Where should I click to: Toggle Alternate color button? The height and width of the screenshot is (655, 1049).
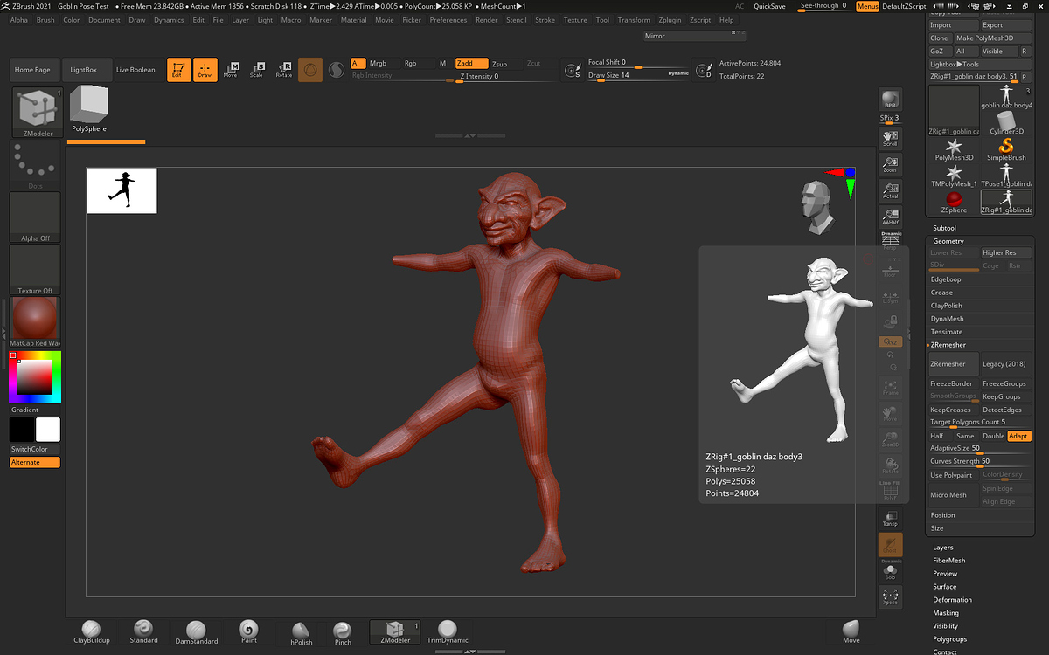(x=35, y=462)
